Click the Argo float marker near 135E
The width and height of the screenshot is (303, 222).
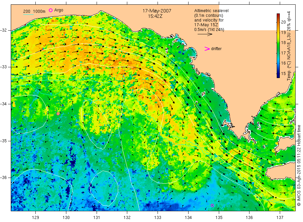212,205
